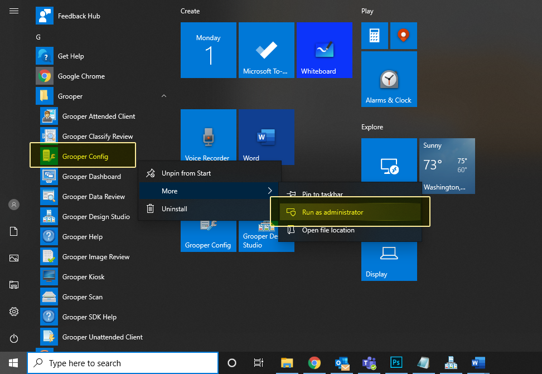
Task: Launch Grooper Classify Review from list
Action: [x=98, y=137]
